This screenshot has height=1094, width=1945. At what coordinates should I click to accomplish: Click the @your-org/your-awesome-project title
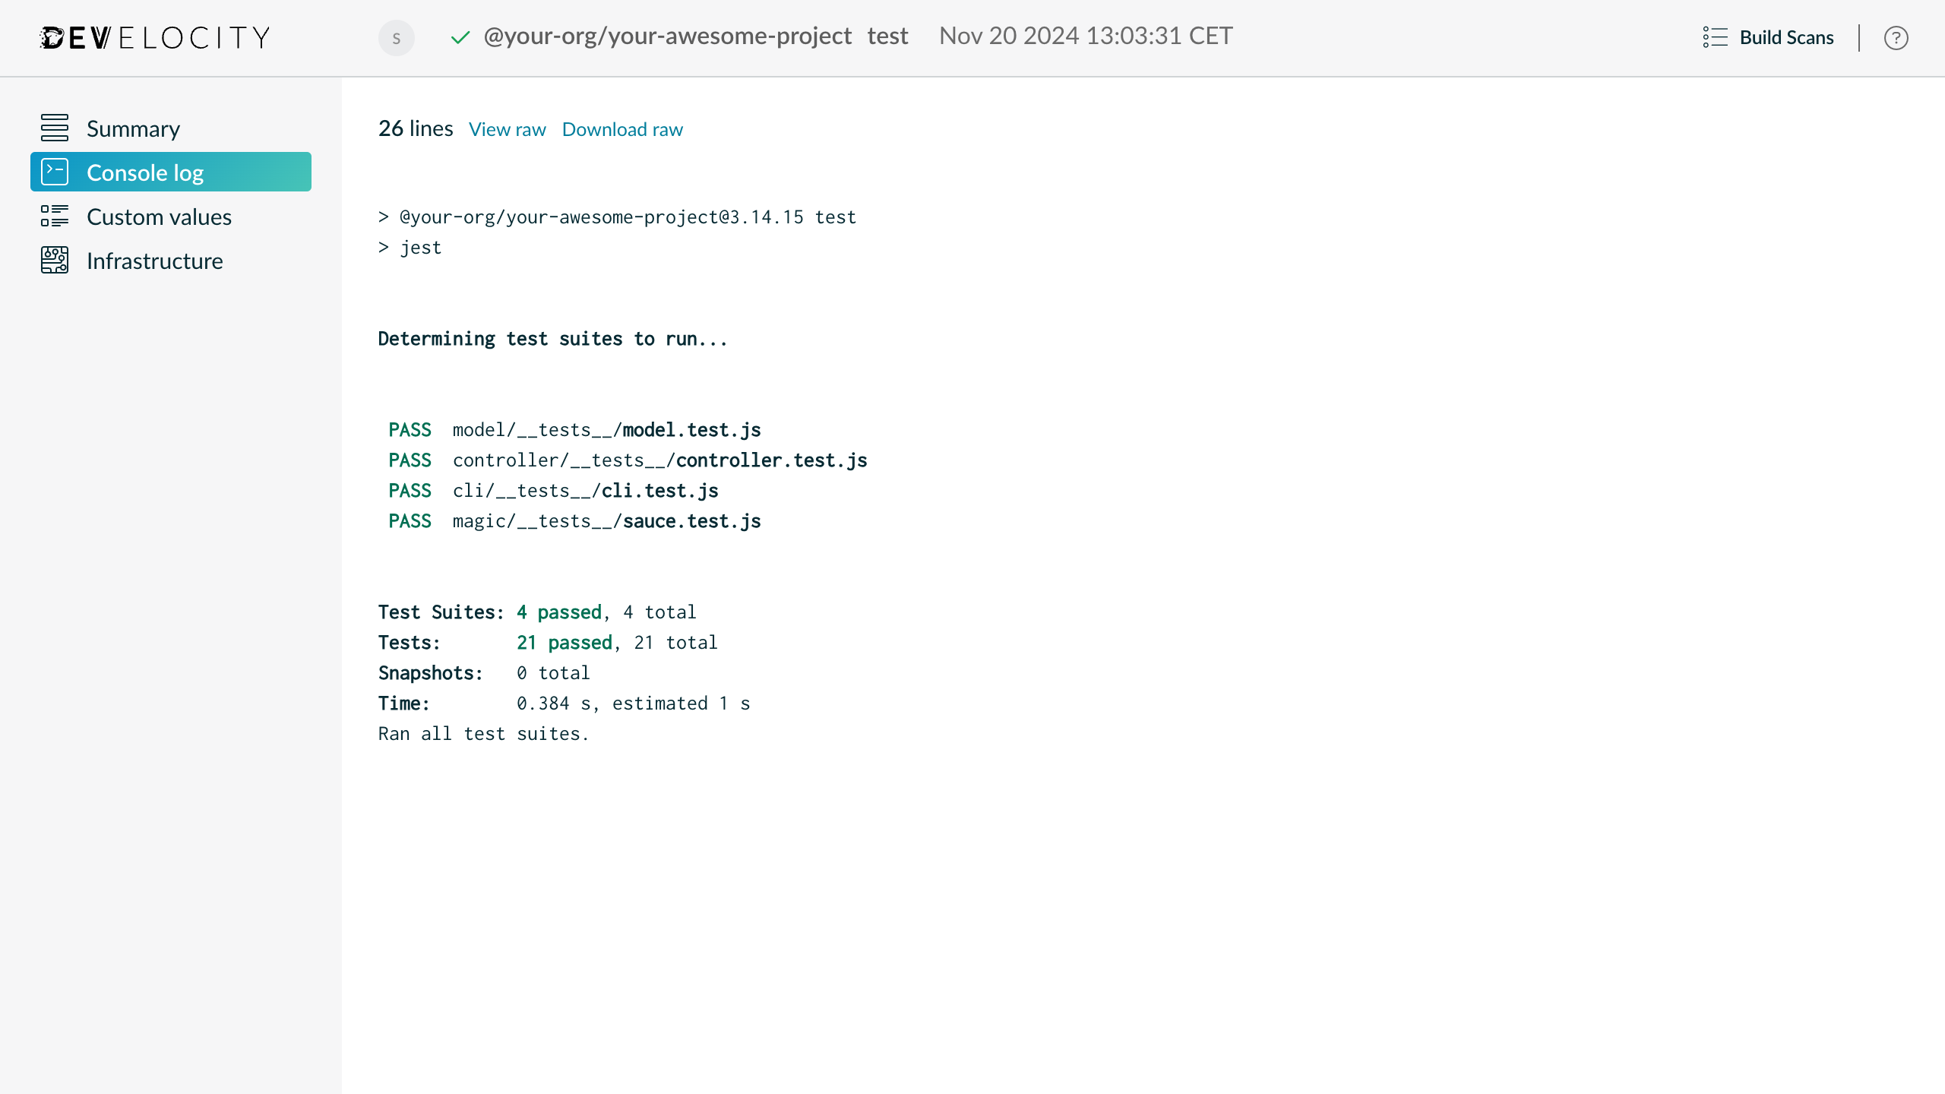(667, 36)
